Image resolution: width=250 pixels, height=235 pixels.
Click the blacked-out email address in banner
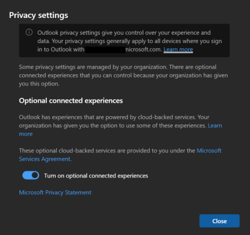[105, 50]
